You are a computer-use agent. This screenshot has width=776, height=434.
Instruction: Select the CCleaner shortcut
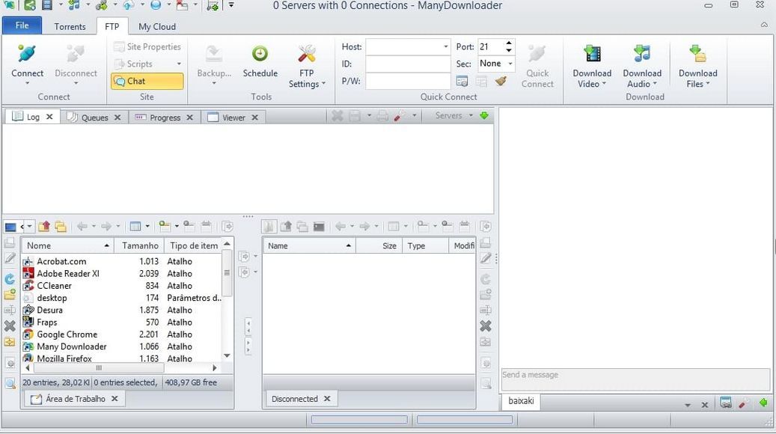pyautogui.click(x=122, y=286)
